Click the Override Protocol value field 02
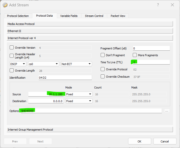Screen dimensions: 180x148 (151, 70)
